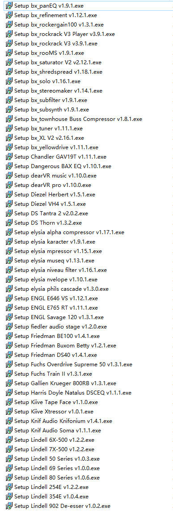Select "Setup ENGL Savage 120 v1.3.1.exe"

pyautogui.click(x=59, y=317)
